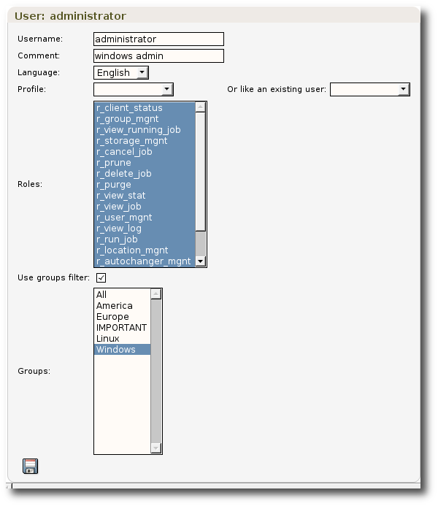The height and width of the screenshot is (506, 438).
Task: Select r_cancel_job role
Action: (145, 152)
